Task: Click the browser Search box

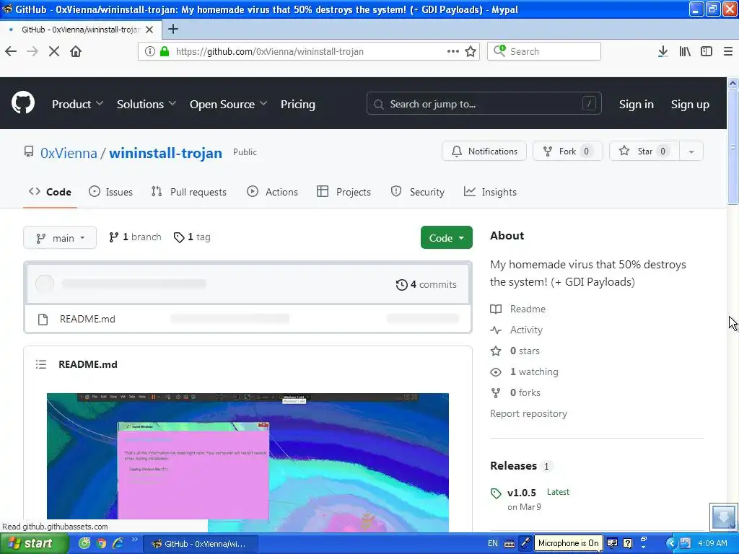Action: coord(544,51)
